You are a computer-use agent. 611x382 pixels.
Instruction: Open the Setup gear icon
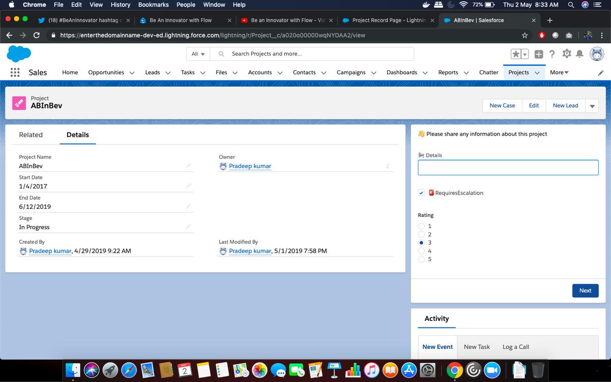(x=566, y=54)
